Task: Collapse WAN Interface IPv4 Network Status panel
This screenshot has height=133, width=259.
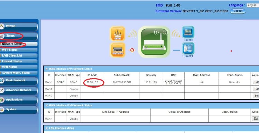Action: pos(46,69)
